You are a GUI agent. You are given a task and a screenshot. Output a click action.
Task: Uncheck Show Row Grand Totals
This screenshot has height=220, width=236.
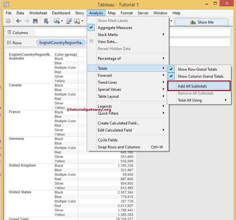click(197, 69)
